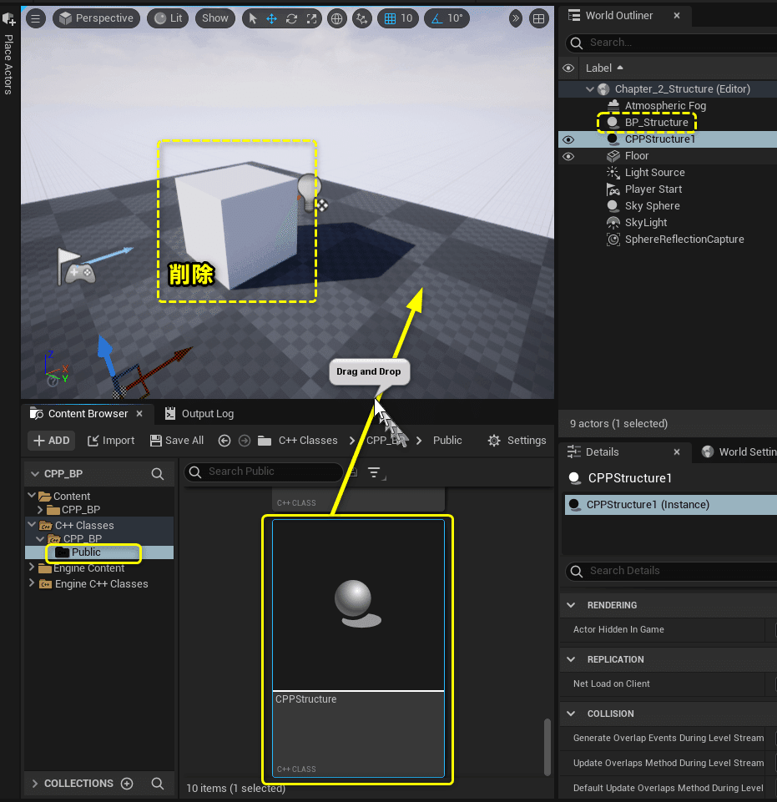The height and width of the screenshot is (802, 777).
Task: Click the world coordinate system globe icon
Action: (336, 18)
